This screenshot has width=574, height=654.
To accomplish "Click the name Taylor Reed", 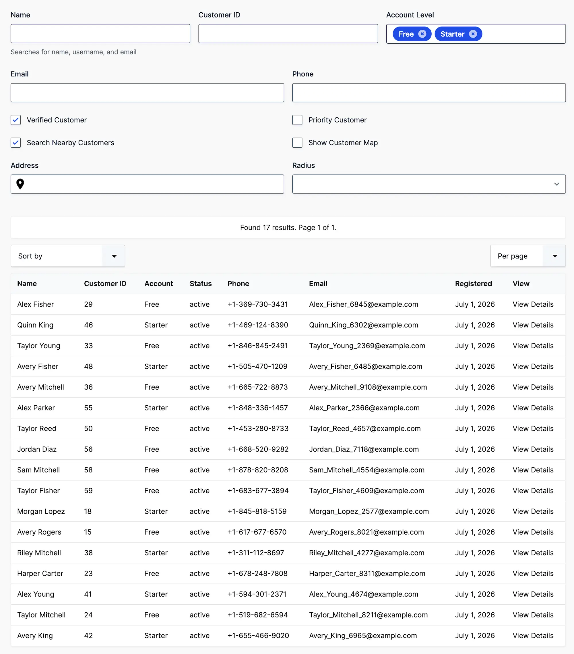I will coord(37,428).
